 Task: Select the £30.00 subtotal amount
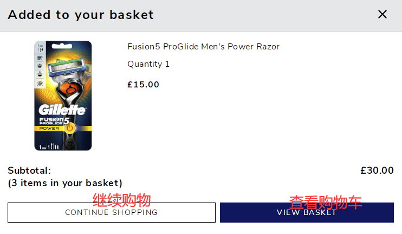(377, 170)
